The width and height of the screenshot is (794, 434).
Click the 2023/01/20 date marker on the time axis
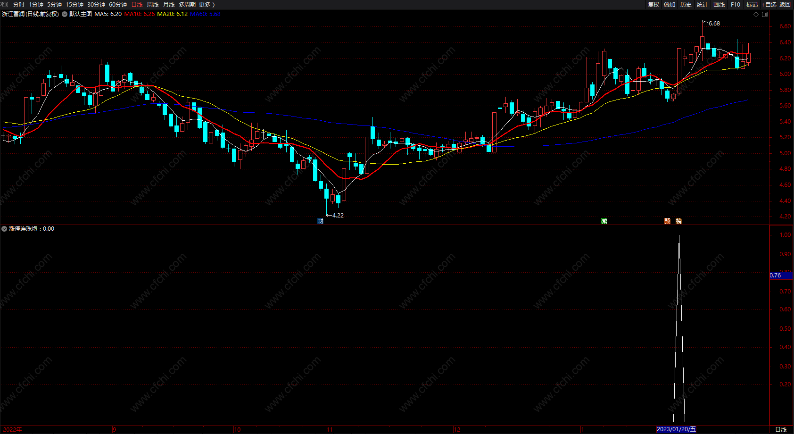tap(676, 429)
